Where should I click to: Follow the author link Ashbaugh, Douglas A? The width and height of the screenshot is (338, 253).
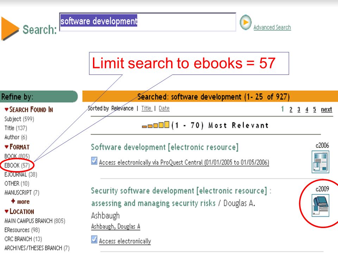(x=115, y=226)
